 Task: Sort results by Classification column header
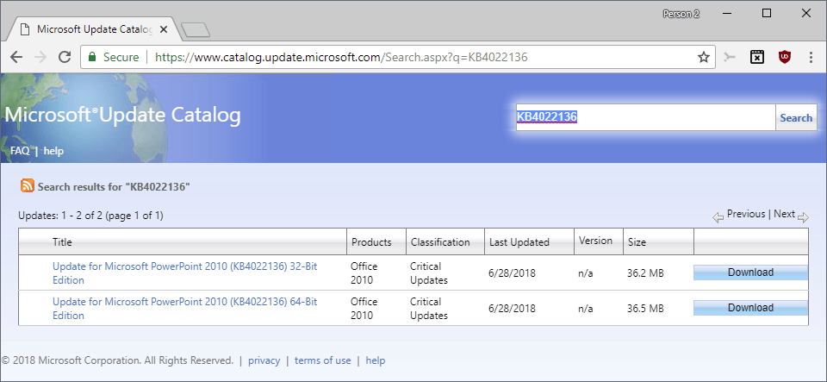coord(440,242)
